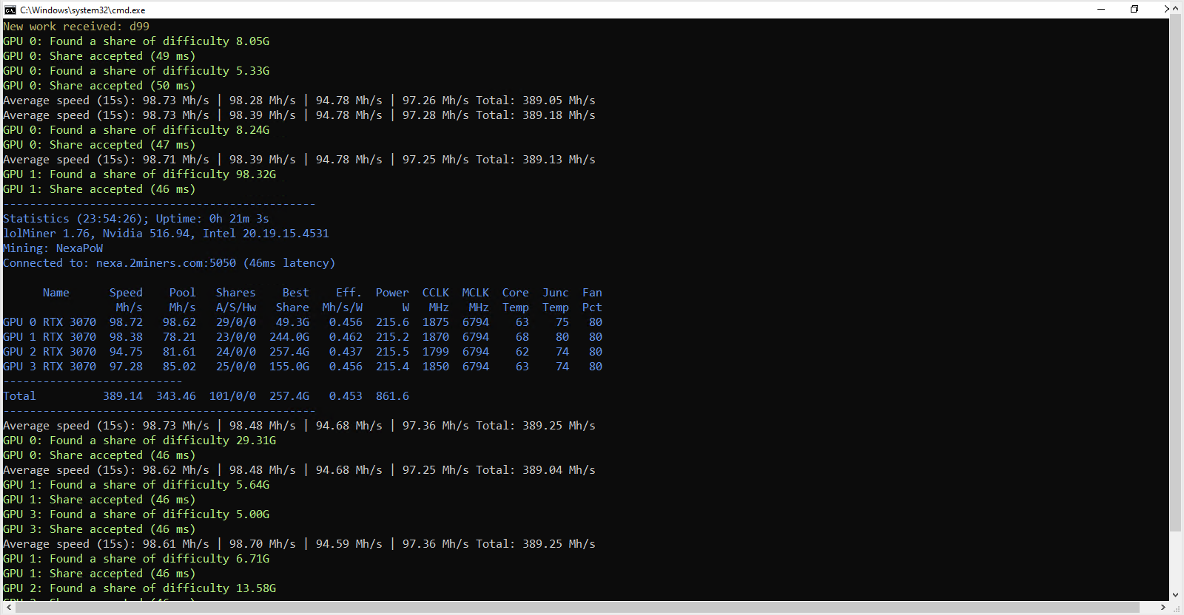Click the GPU 0 RTX 3070 row name
Screen dimensions: 1184x615
tap(50, 322)
